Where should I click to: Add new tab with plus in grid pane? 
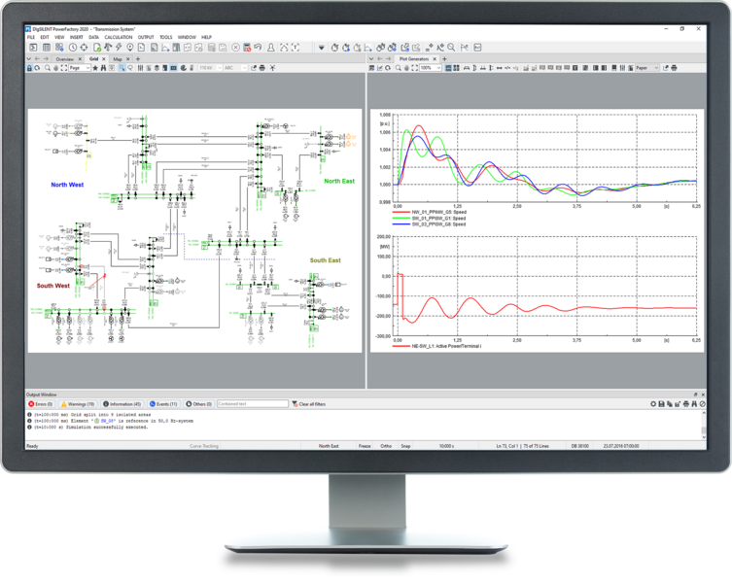click(x=138, y=59)
